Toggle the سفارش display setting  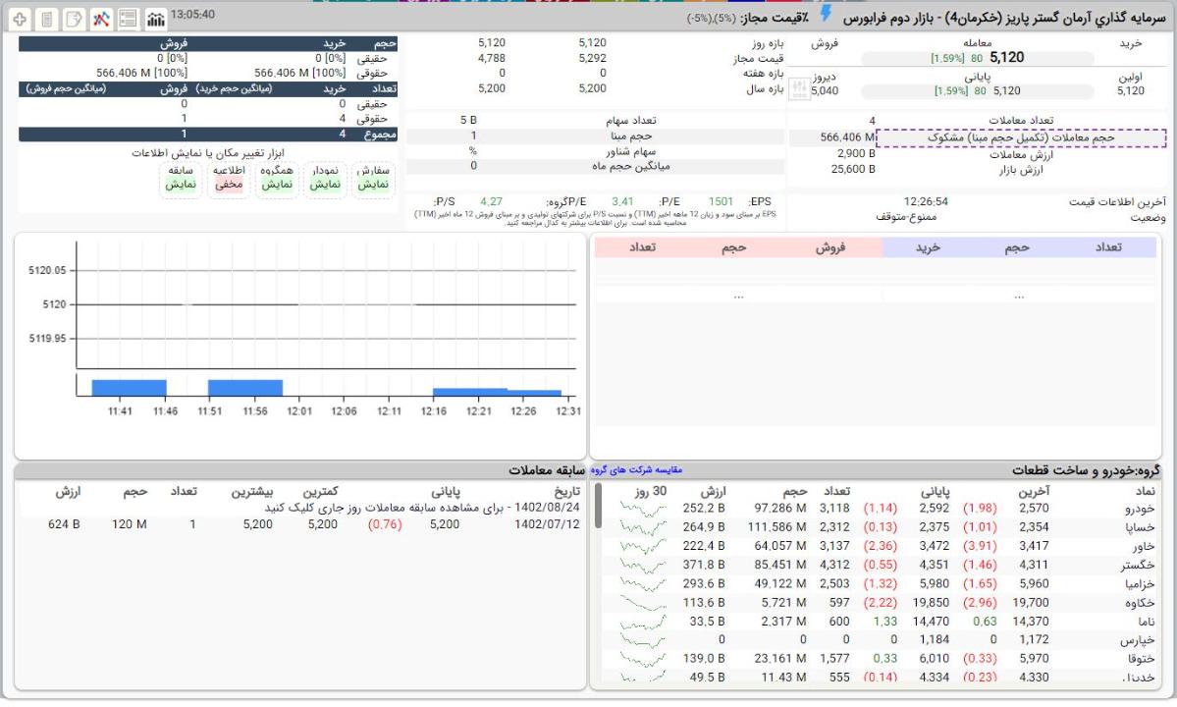(x=373, y=178)
